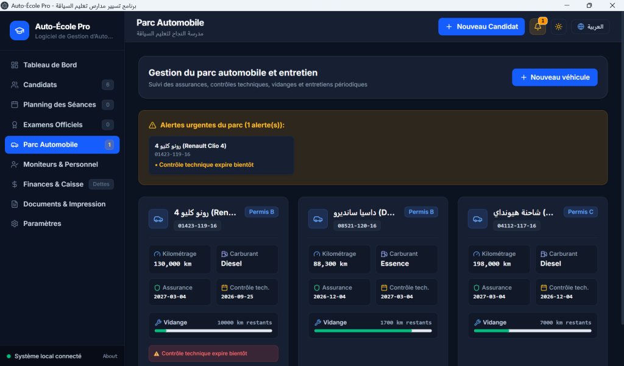Go to Planning des Séances
Image resolution: width=624 pixels, height=366 pixels.
pos(62,105)
